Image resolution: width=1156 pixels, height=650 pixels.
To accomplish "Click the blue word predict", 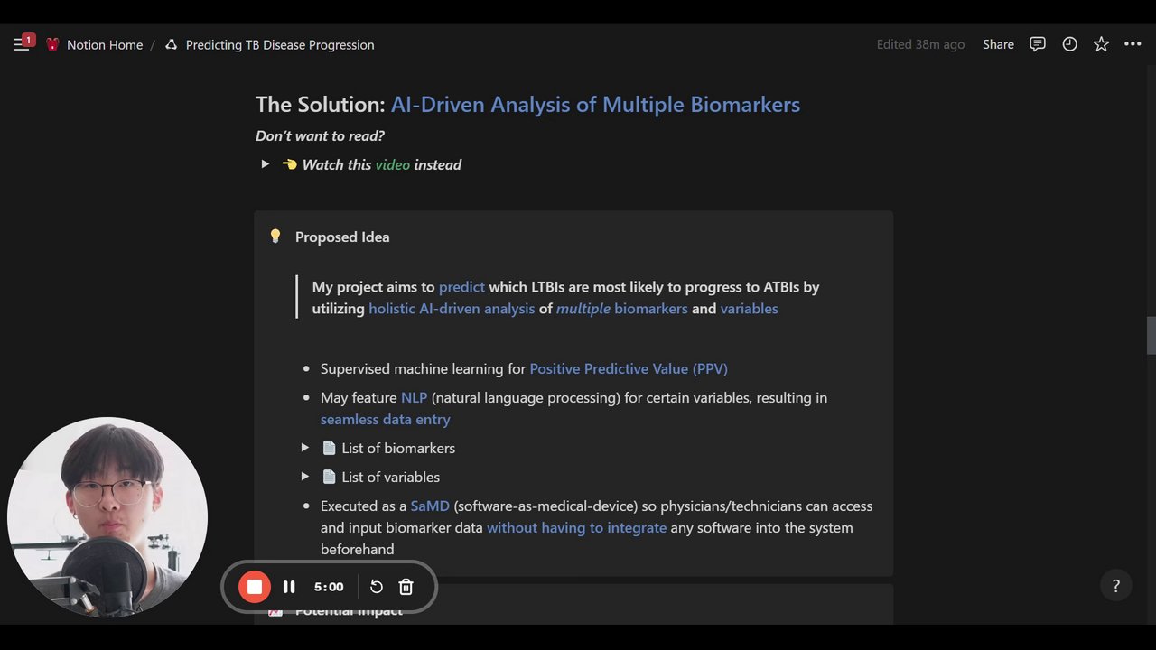I will click(461, 286).
